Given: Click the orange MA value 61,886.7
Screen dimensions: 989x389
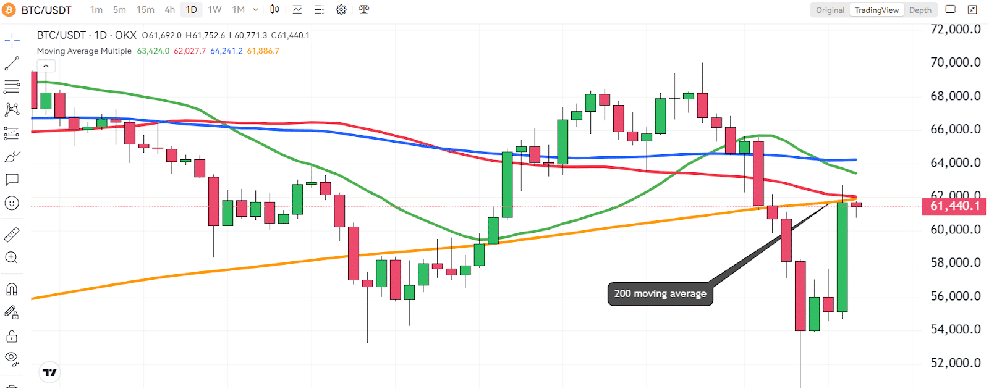Looking at the screenshot, I should tap(263, 51).
